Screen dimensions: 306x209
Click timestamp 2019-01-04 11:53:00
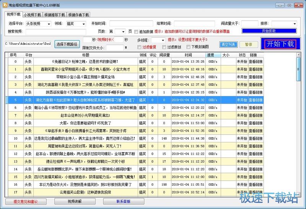pyautogui.click(x=188, y=123)
